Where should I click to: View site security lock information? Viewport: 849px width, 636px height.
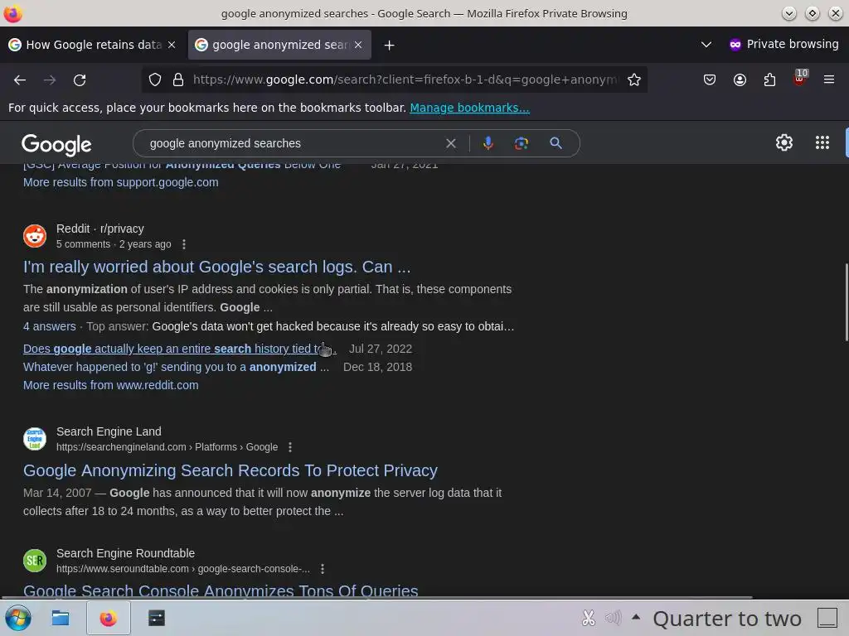tap(178, 80)
